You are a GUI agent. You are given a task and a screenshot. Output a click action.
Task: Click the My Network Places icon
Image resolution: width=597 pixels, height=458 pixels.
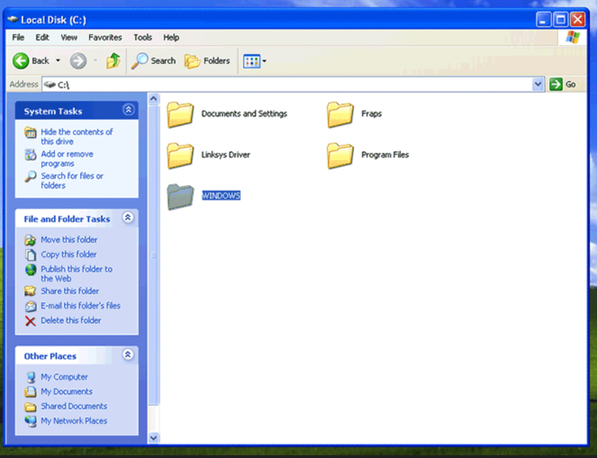coord(30,421)
